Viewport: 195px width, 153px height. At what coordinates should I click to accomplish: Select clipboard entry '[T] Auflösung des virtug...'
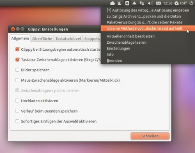(148, 10)
